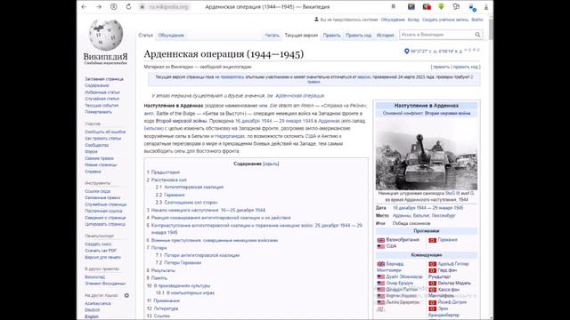
Task: Open the Ссылки сюда tools link
Action: [97, 191]
